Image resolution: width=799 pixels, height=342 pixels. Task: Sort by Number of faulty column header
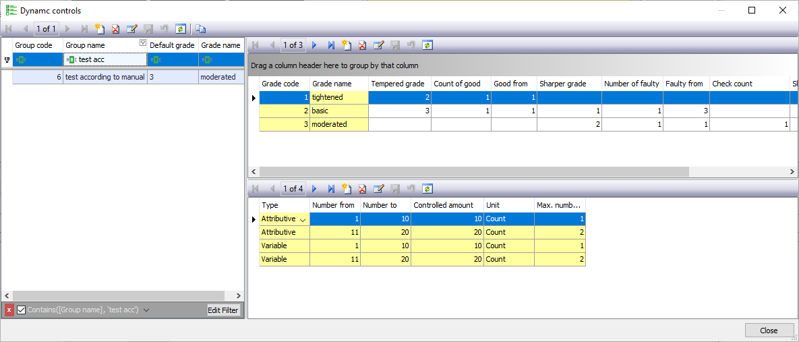click(632, 84)
